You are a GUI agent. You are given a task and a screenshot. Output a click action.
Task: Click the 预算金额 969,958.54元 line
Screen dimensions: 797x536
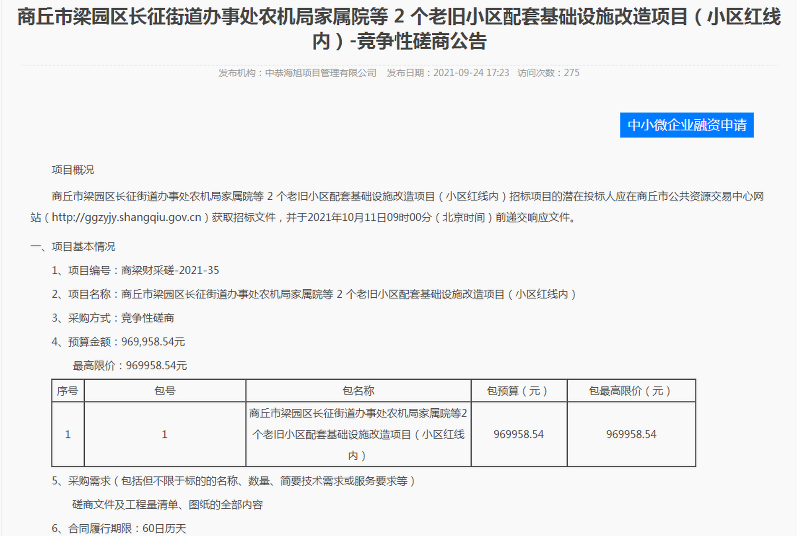click(118, 342)
